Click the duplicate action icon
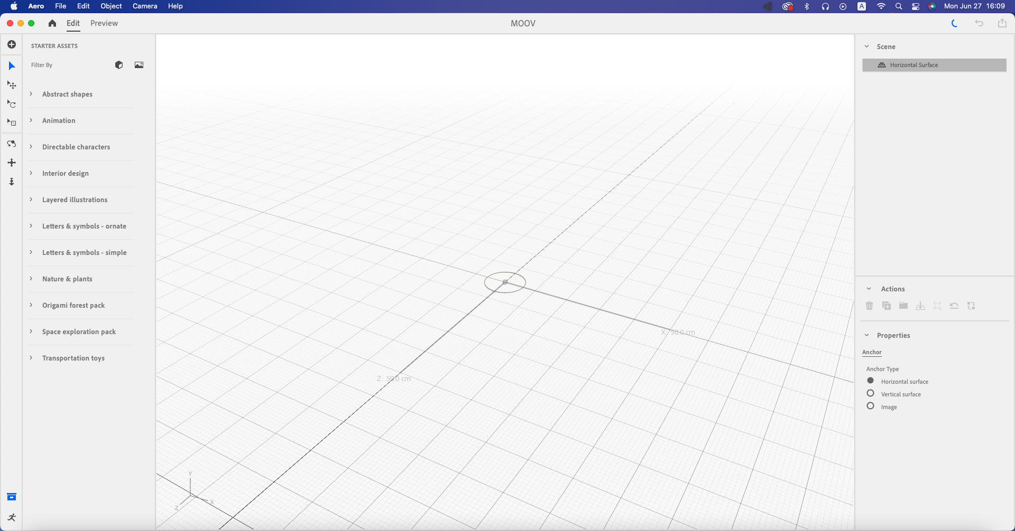This screenshot has width=1015, height=531. pyautogui.click(x=887, y=306)
